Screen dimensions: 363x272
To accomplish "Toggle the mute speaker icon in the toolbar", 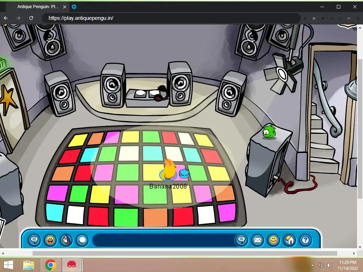I will 349,18.
